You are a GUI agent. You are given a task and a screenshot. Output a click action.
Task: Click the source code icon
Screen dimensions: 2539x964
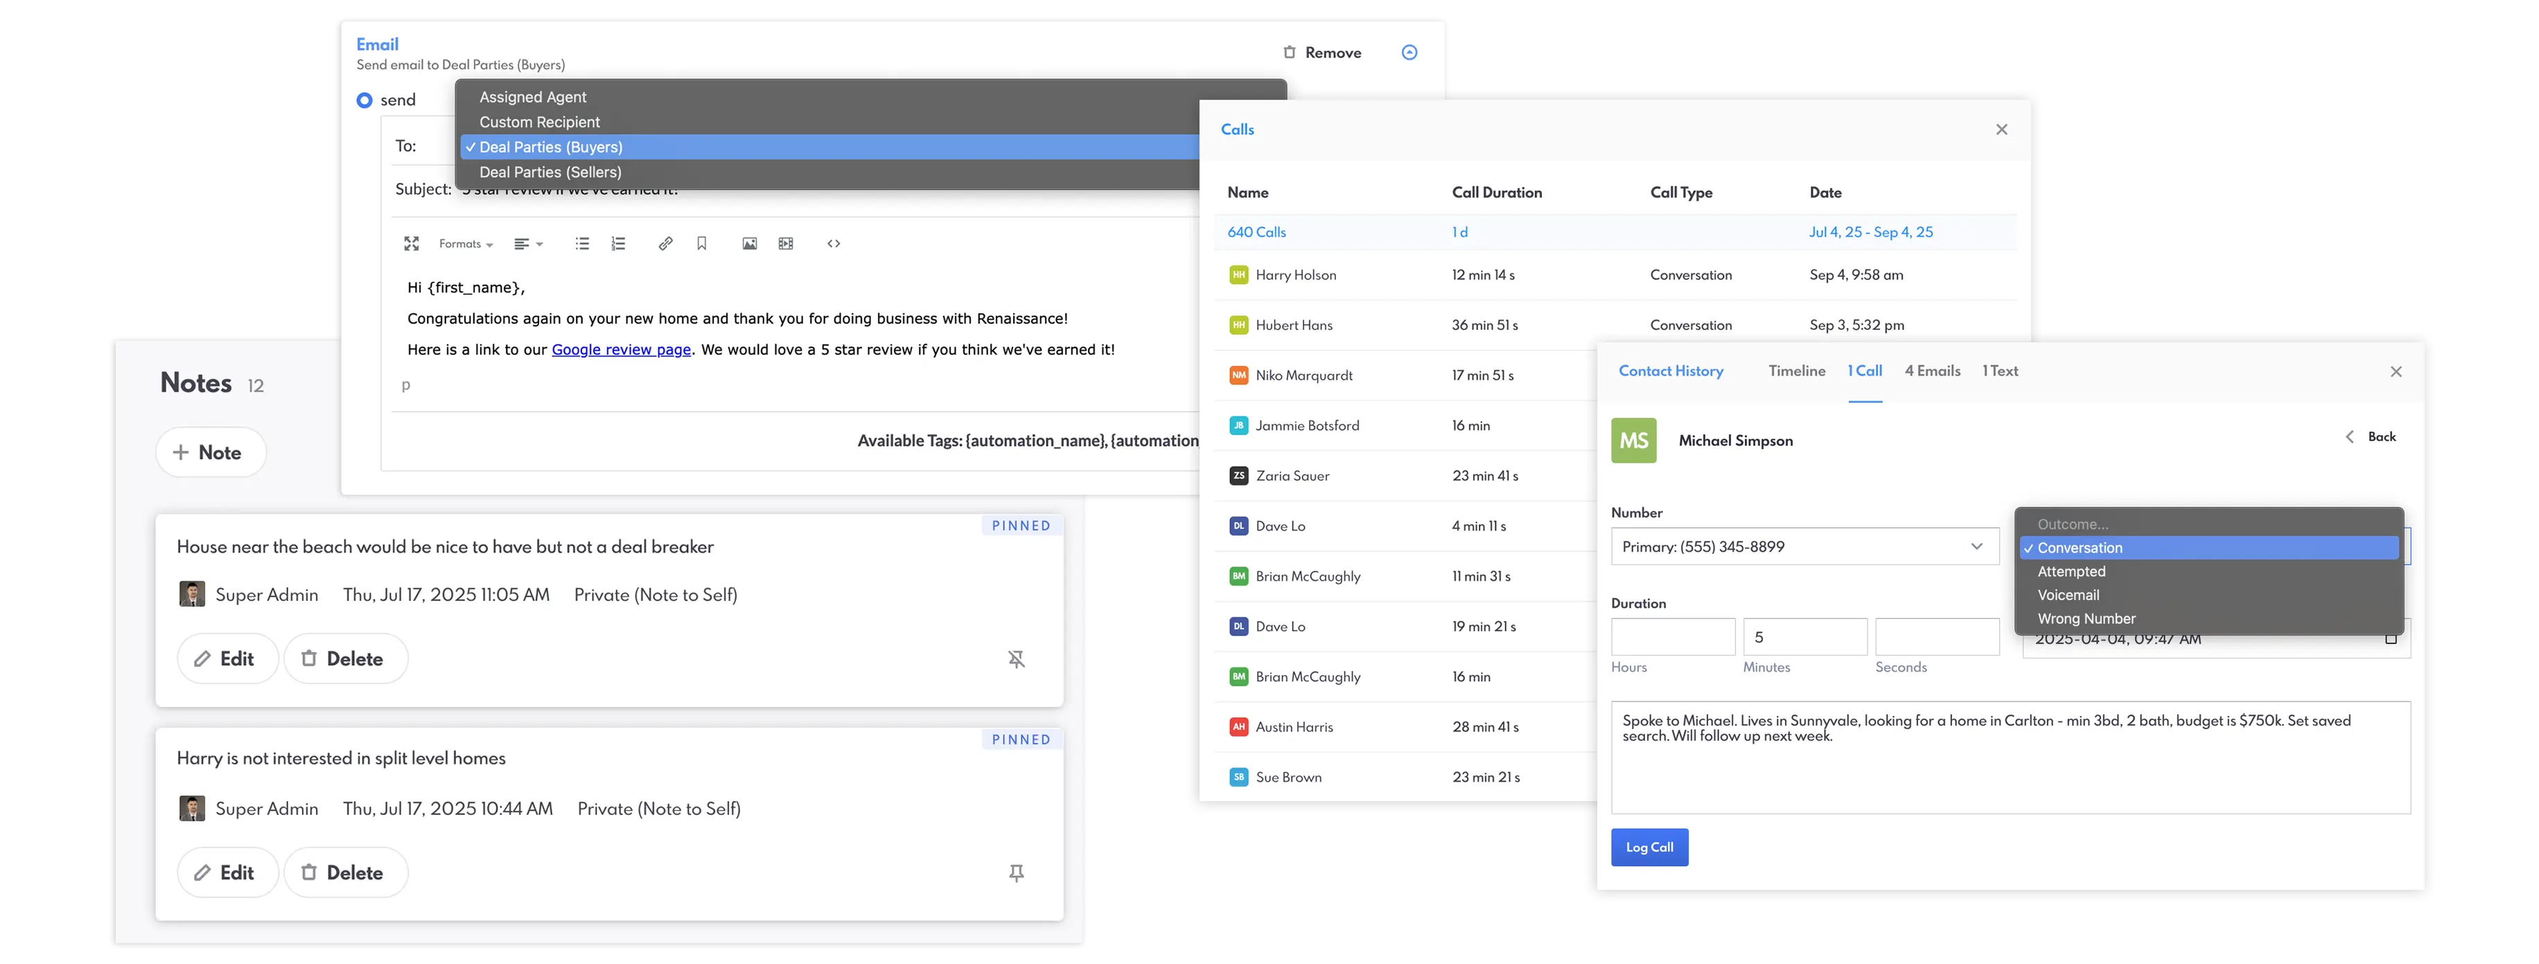(834, 243)
